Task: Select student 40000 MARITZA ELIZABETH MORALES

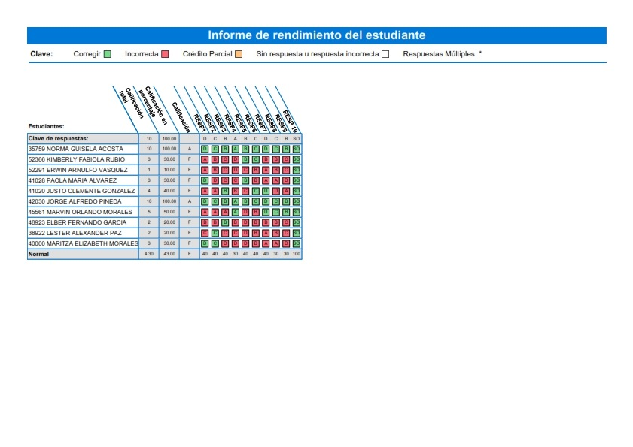Action: pos(83,243)
